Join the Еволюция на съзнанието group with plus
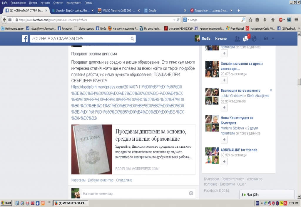 tap(224, 107)
